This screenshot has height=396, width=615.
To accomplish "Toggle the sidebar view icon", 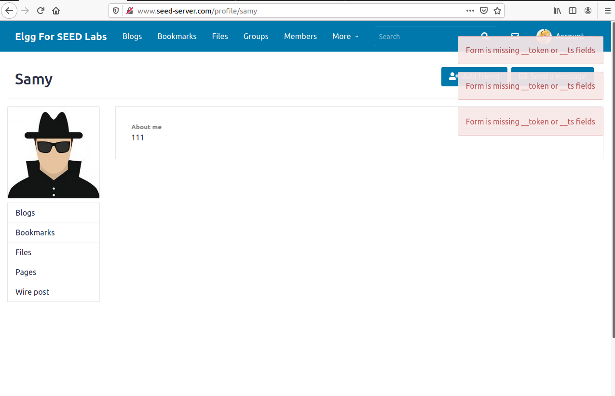I will (573, 11).
